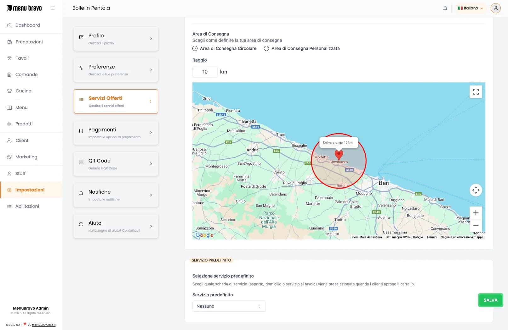Select Area di Consegna Circolare option

pos(195,48)
